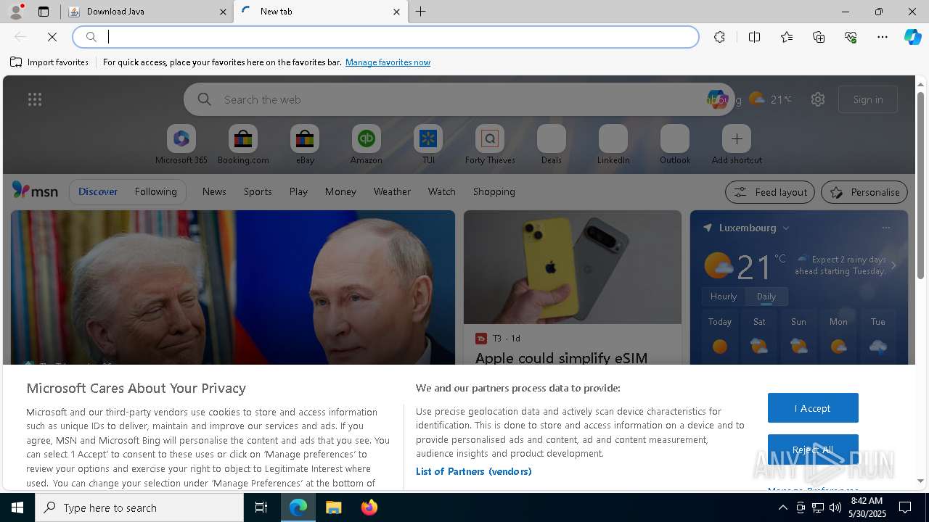The width and height of the screenshot is (929, 522).
Task: Click taskbar search box
Action: coord(139,507)
